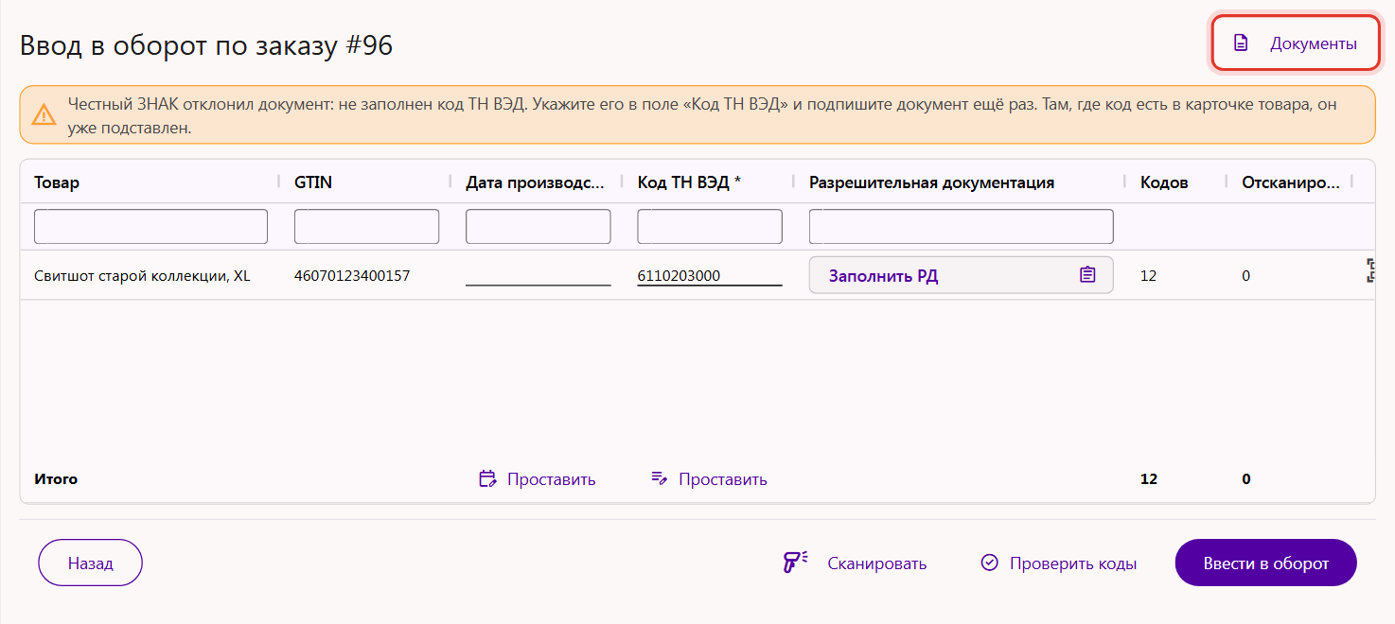The image size is (1395, 624).
Task: Go back with Назад button
Action: tap(90, 563)
